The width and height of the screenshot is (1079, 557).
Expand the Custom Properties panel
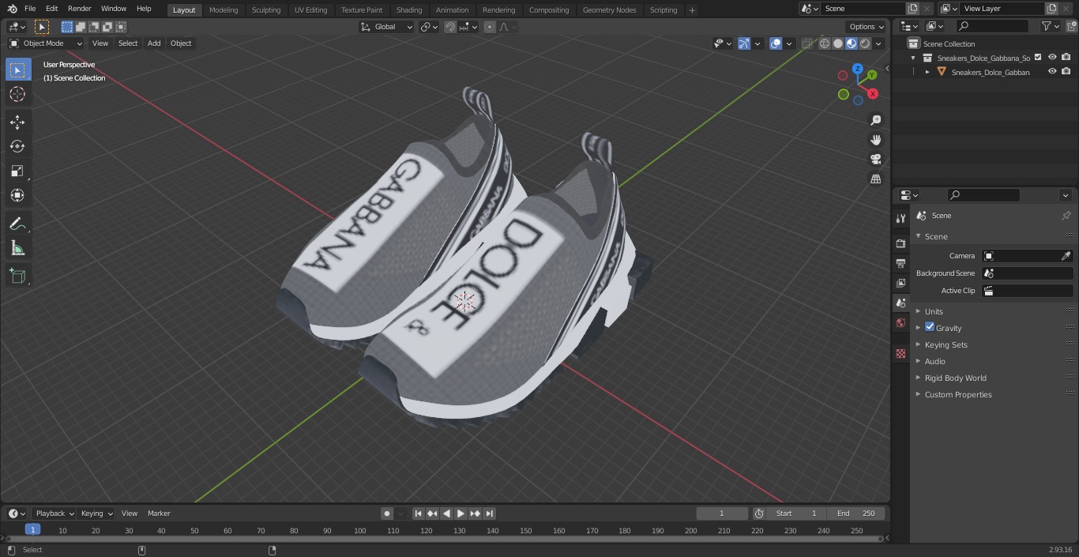[958, 394]
